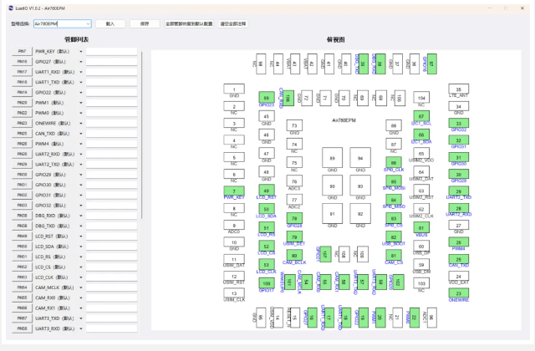Select pin 86 SPI0_CLK in top view

click(394, 163)
